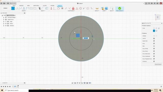Toggle the Show Profile checkbox
Viewport: 163px width, 92px height.
click(154, 49)
